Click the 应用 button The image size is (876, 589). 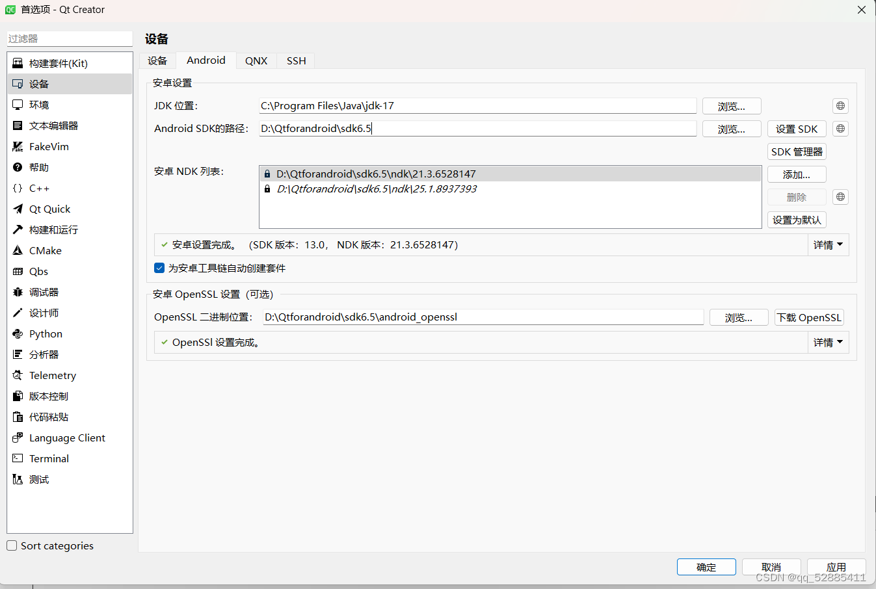point(836,567)
